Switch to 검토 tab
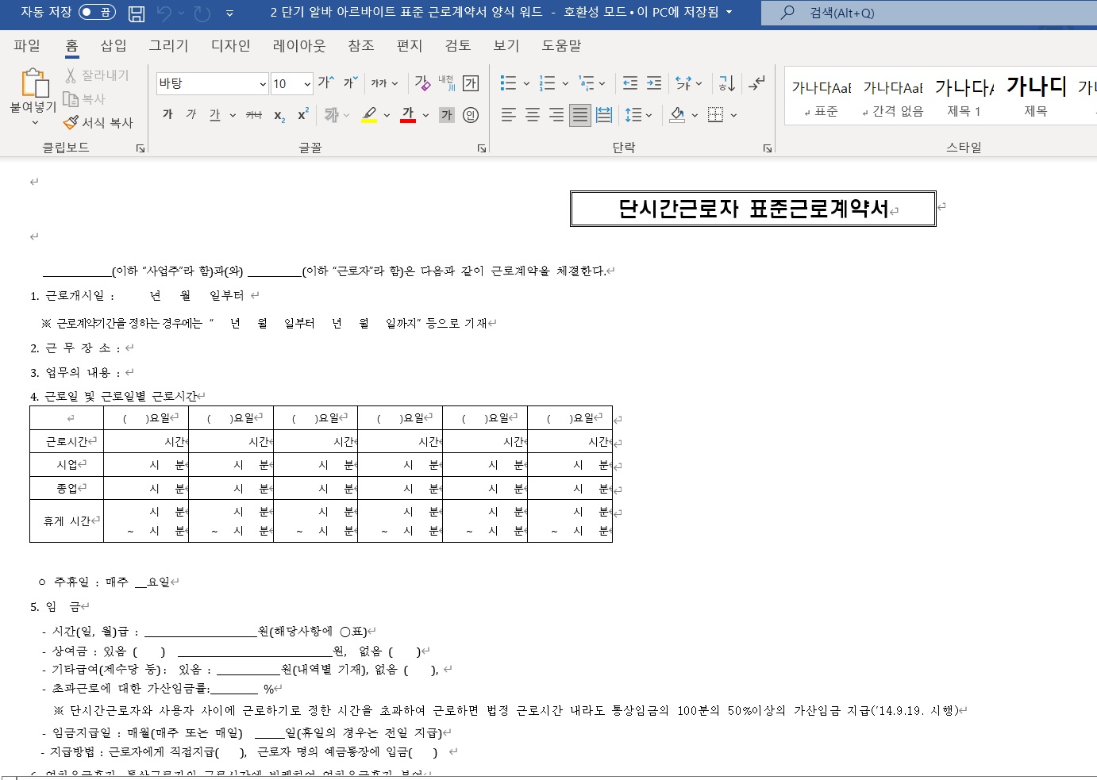 click(458, 46)
